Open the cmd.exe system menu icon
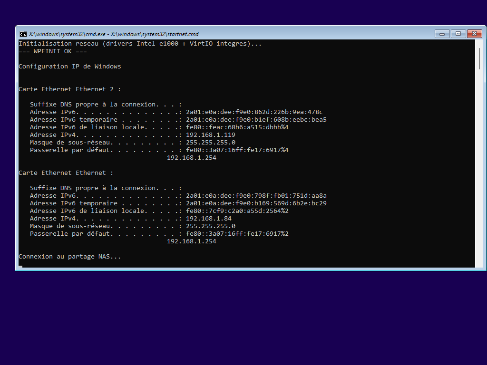This screenshot has width=487, height=365. click(23, 34)
